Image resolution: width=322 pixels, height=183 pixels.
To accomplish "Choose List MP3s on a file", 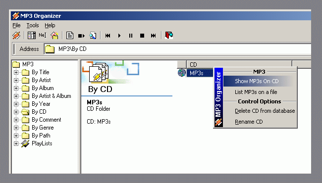I will click(260, 92).
